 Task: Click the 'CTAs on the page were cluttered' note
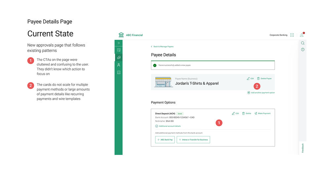click(63, 67)
